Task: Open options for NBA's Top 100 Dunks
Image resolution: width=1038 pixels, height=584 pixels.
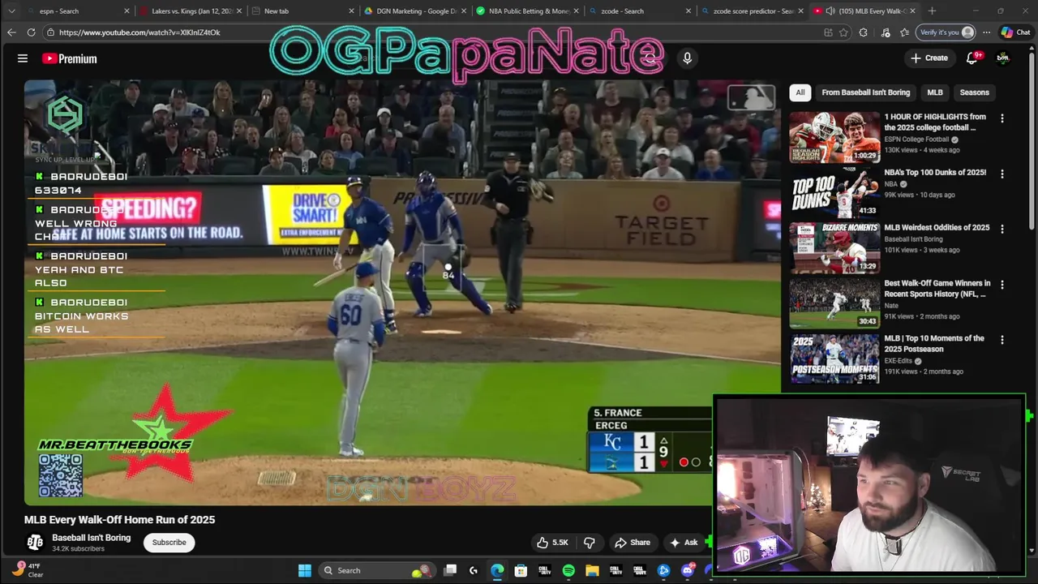Action: coord(1002,174)
